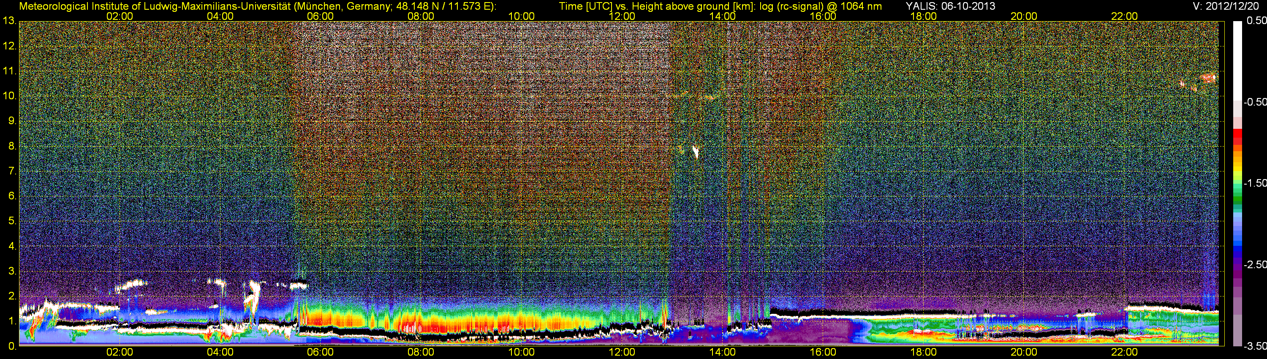This screenshot has width=1267, height=359.
Task: Click the 06:00 label on the upper time axis
Action: point(320,16)
